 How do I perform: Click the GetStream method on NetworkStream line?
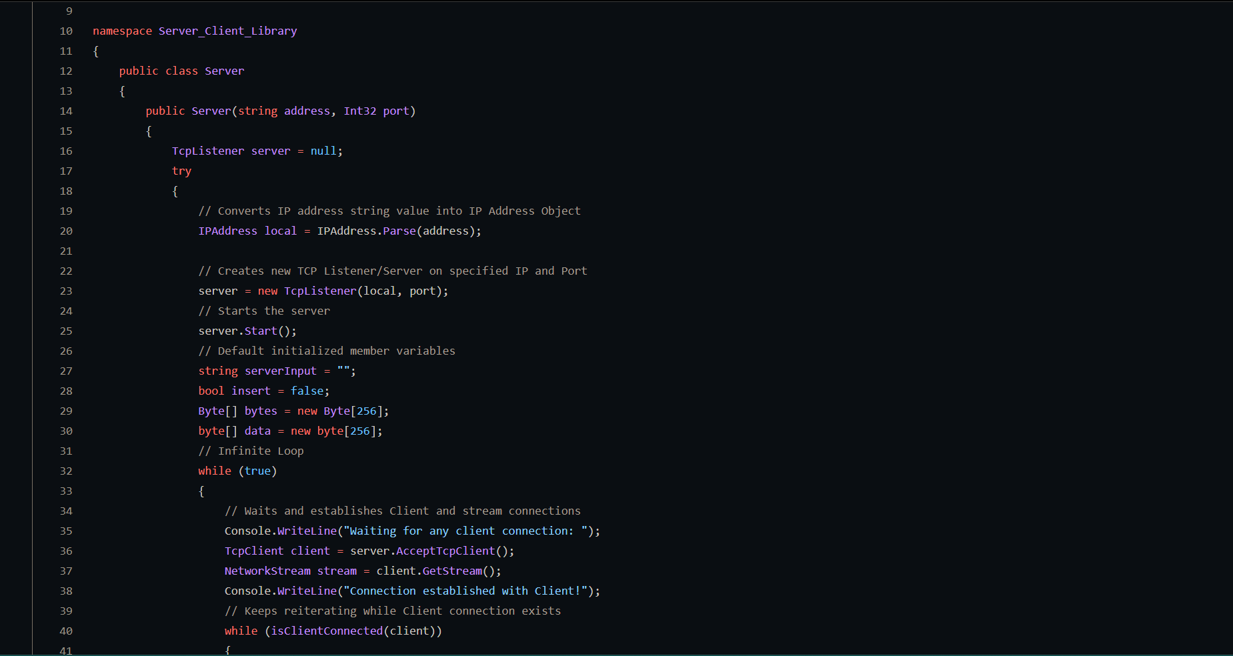click(x=452, y=571)
